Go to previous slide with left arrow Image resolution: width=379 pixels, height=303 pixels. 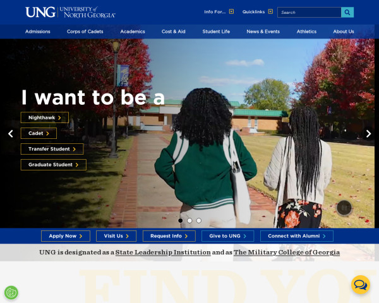click(x=11, y=134)
